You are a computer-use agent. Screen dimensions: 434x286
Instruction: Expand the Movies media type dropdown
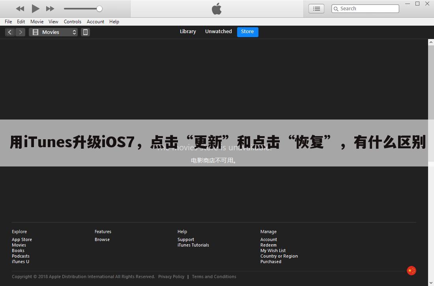(53, 32)
